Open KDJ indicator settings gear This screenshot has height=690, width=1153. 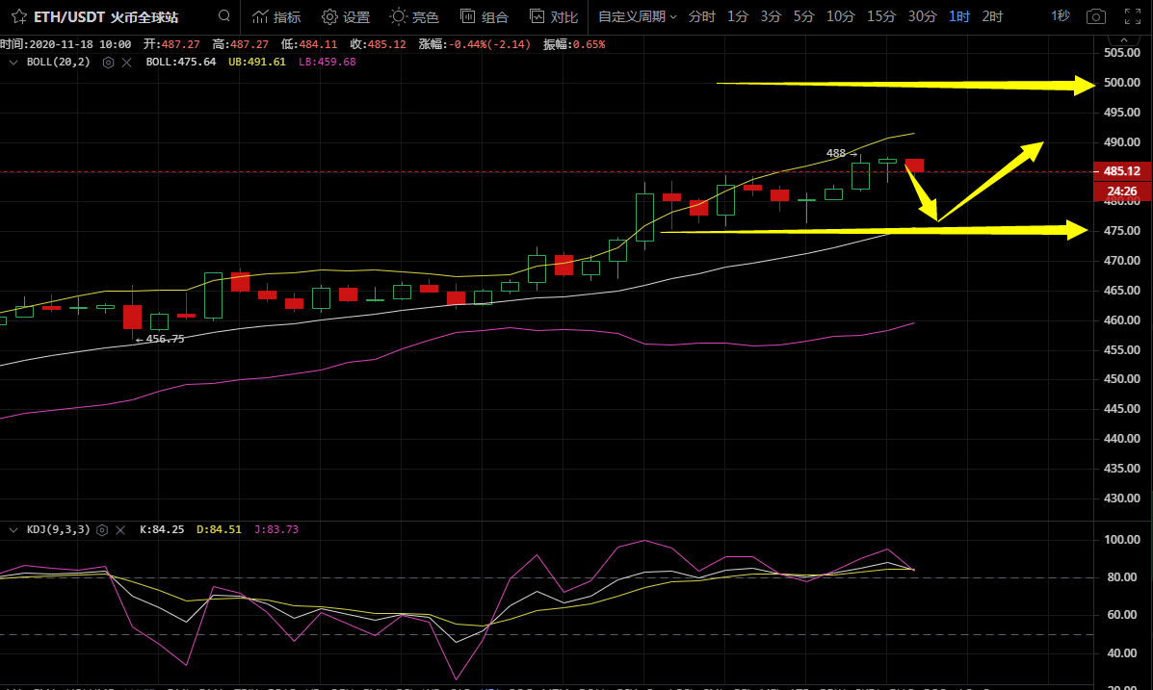(x=101, y=529)
